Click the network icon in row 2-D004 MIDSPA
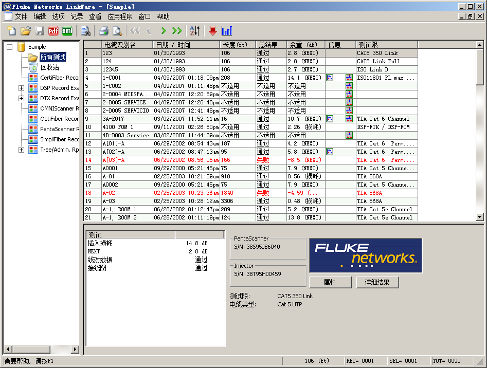Screen dimensions: 487x368 click(349, 95)
